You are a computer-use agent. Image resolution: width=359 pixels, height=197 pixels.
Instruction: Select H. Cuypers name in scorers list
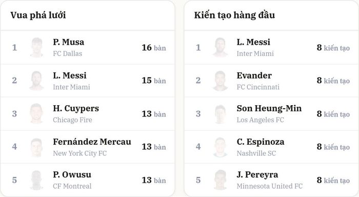(x=76, y=108)
